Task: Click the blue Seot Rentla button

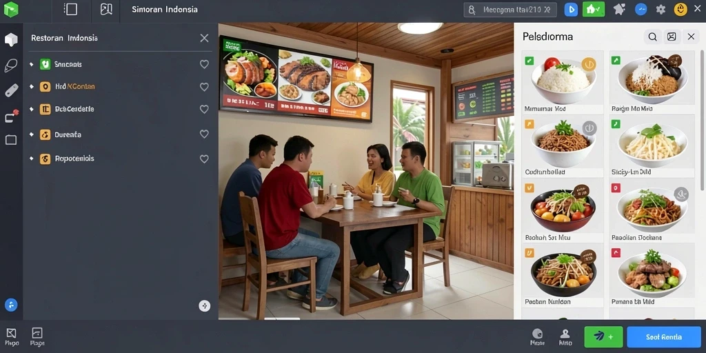Action: tap(664, 336)
